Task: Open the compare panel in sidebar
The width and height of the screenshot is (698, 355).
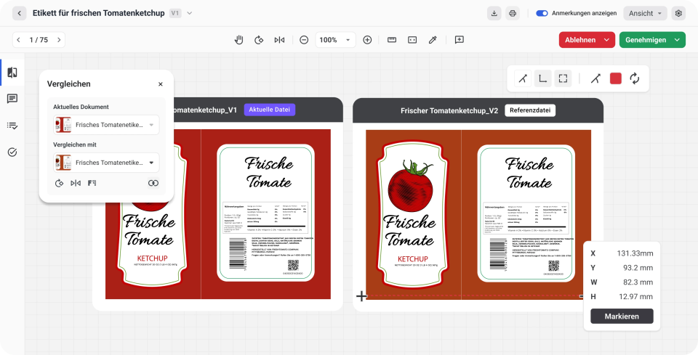Action: point(12,72)
